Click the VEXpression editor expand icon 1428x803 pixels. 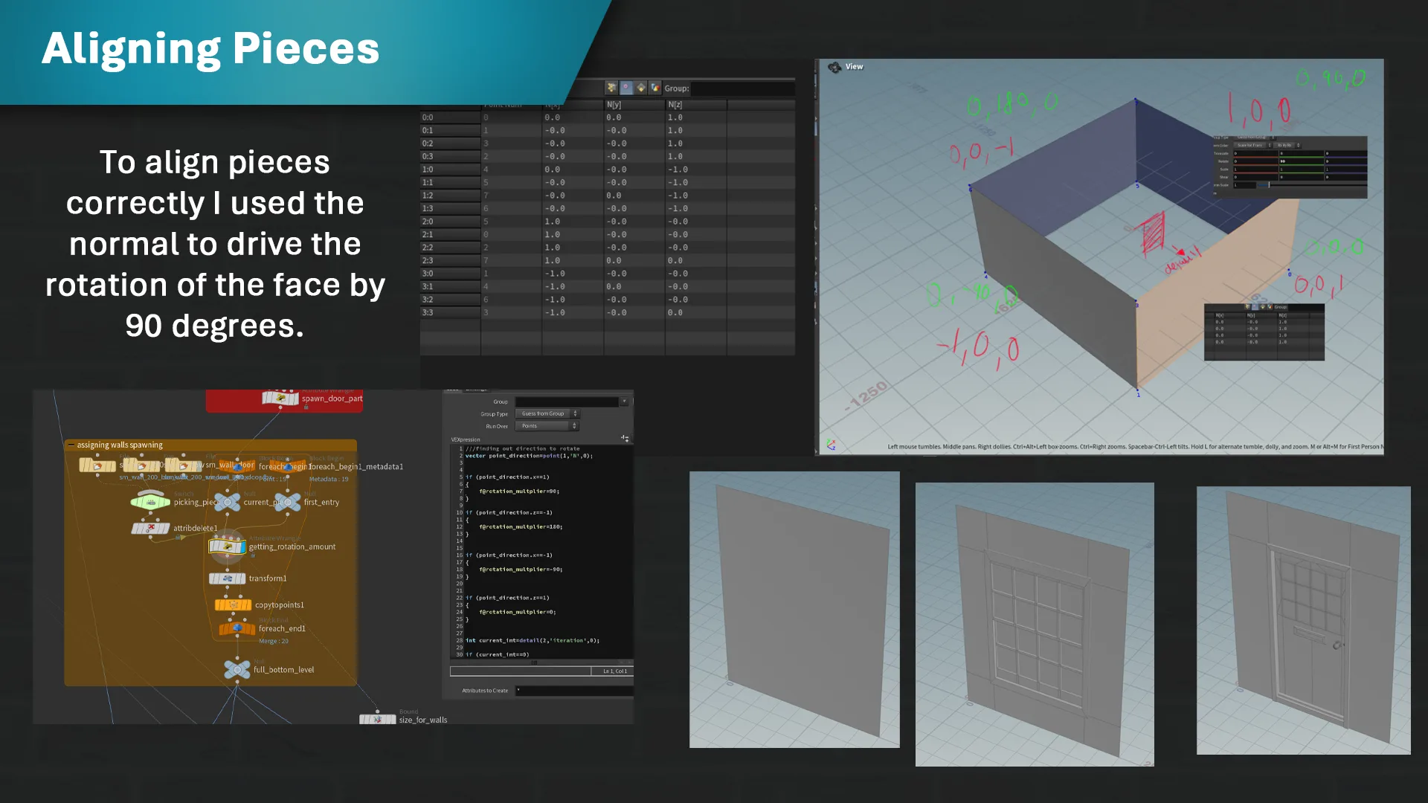(625, 439)
